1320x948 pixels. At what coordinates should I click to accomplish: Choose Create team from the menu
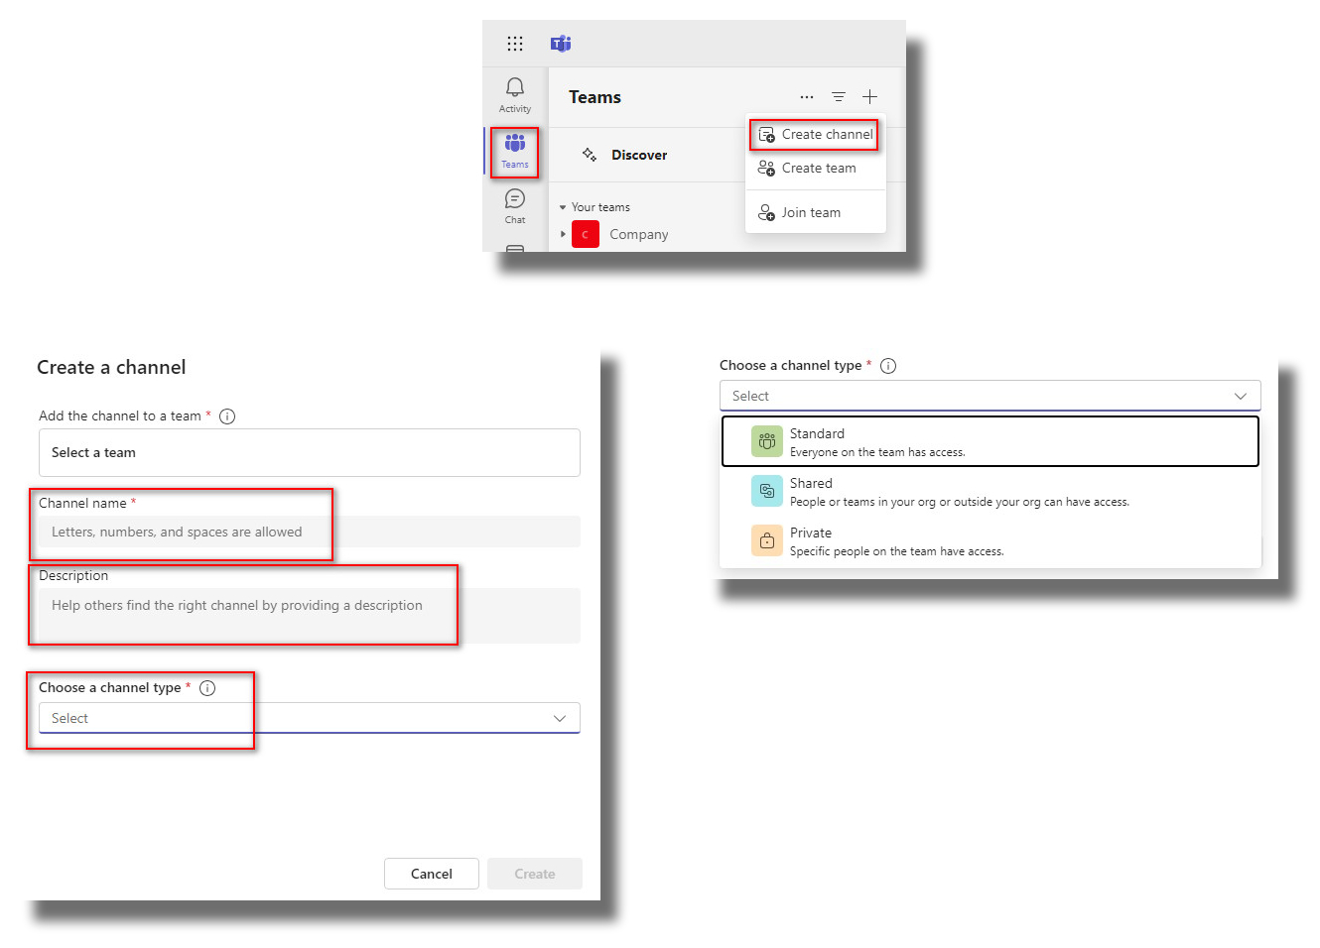click(x=816, y=169)
